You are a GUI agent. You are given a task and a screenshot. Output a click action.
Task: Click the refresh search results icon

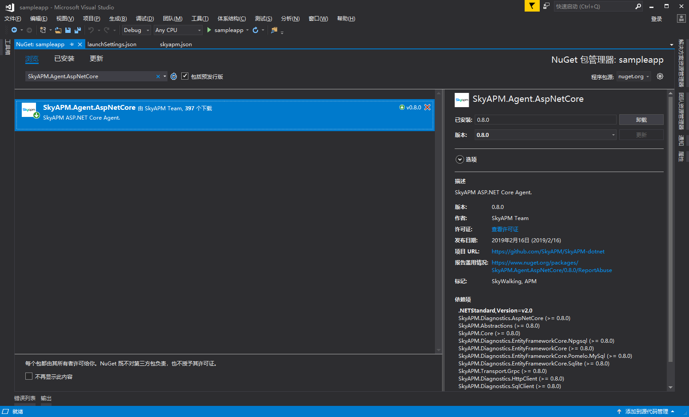(x=174, y=76)
